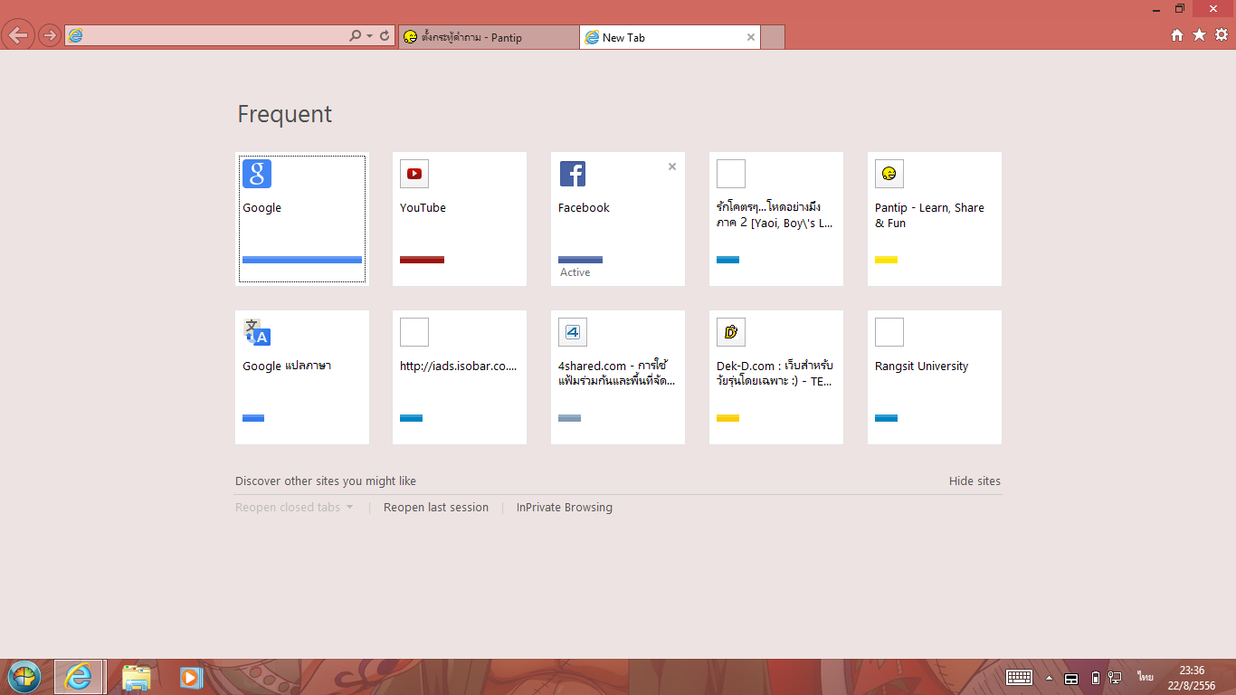Click the Google 'g' logo icon
This screenshot has height=695, width=1236.
point(257,174)
